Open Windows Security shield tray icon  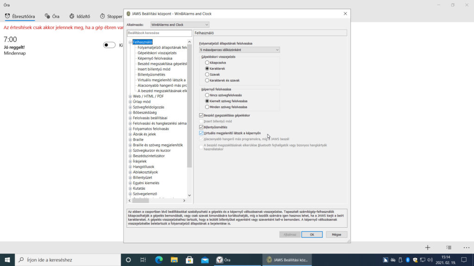pos(415,260)
